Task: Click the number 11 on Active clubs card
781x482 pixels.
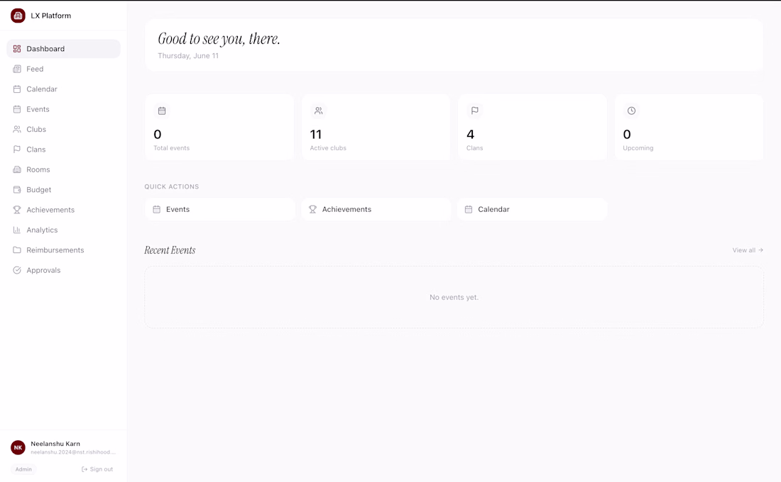Action: pos(316,134)
